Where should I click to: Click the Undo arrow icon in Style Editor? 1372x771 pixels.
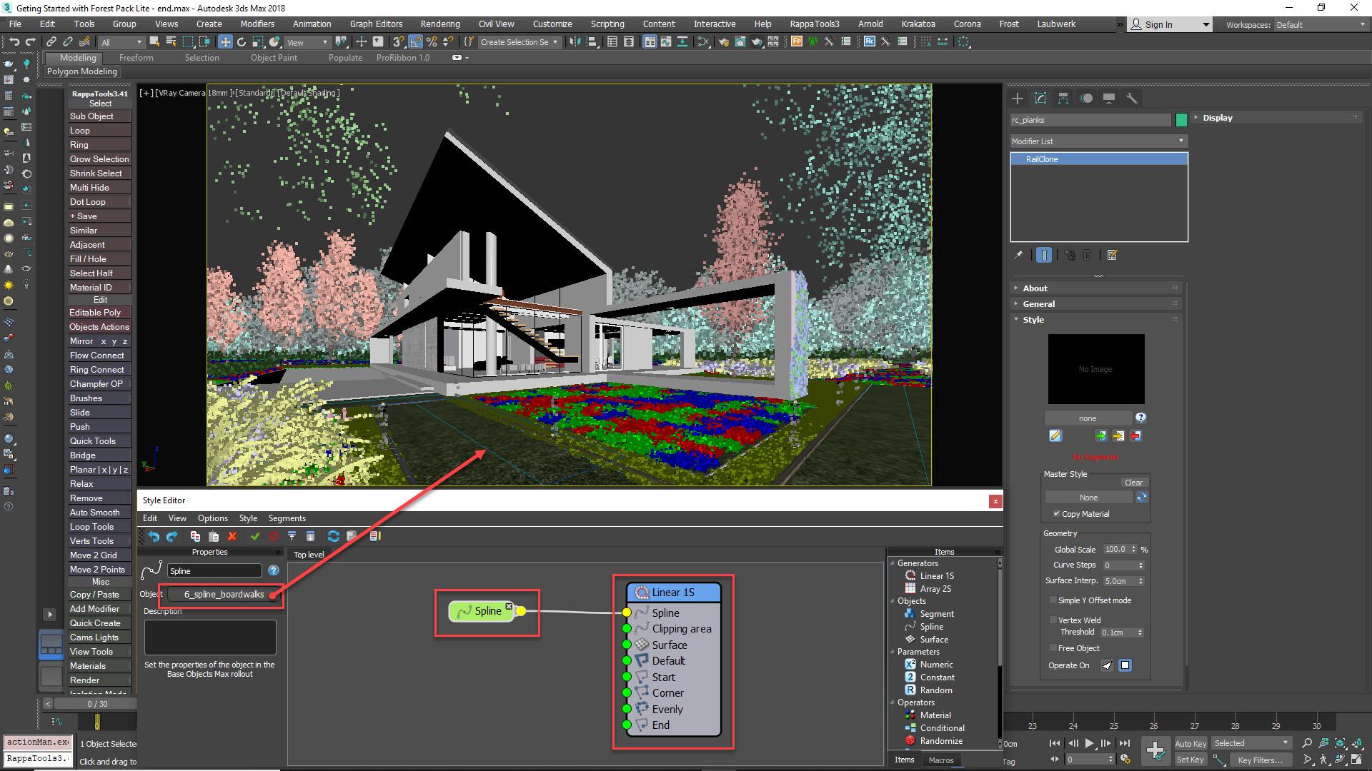pyautogui.click(x=153, y=535)
